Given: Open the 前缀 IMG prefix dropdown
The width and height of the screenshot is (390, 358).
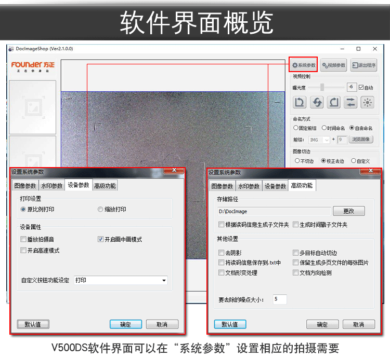Looking at the screenshot, I should (x=319, y=140).
